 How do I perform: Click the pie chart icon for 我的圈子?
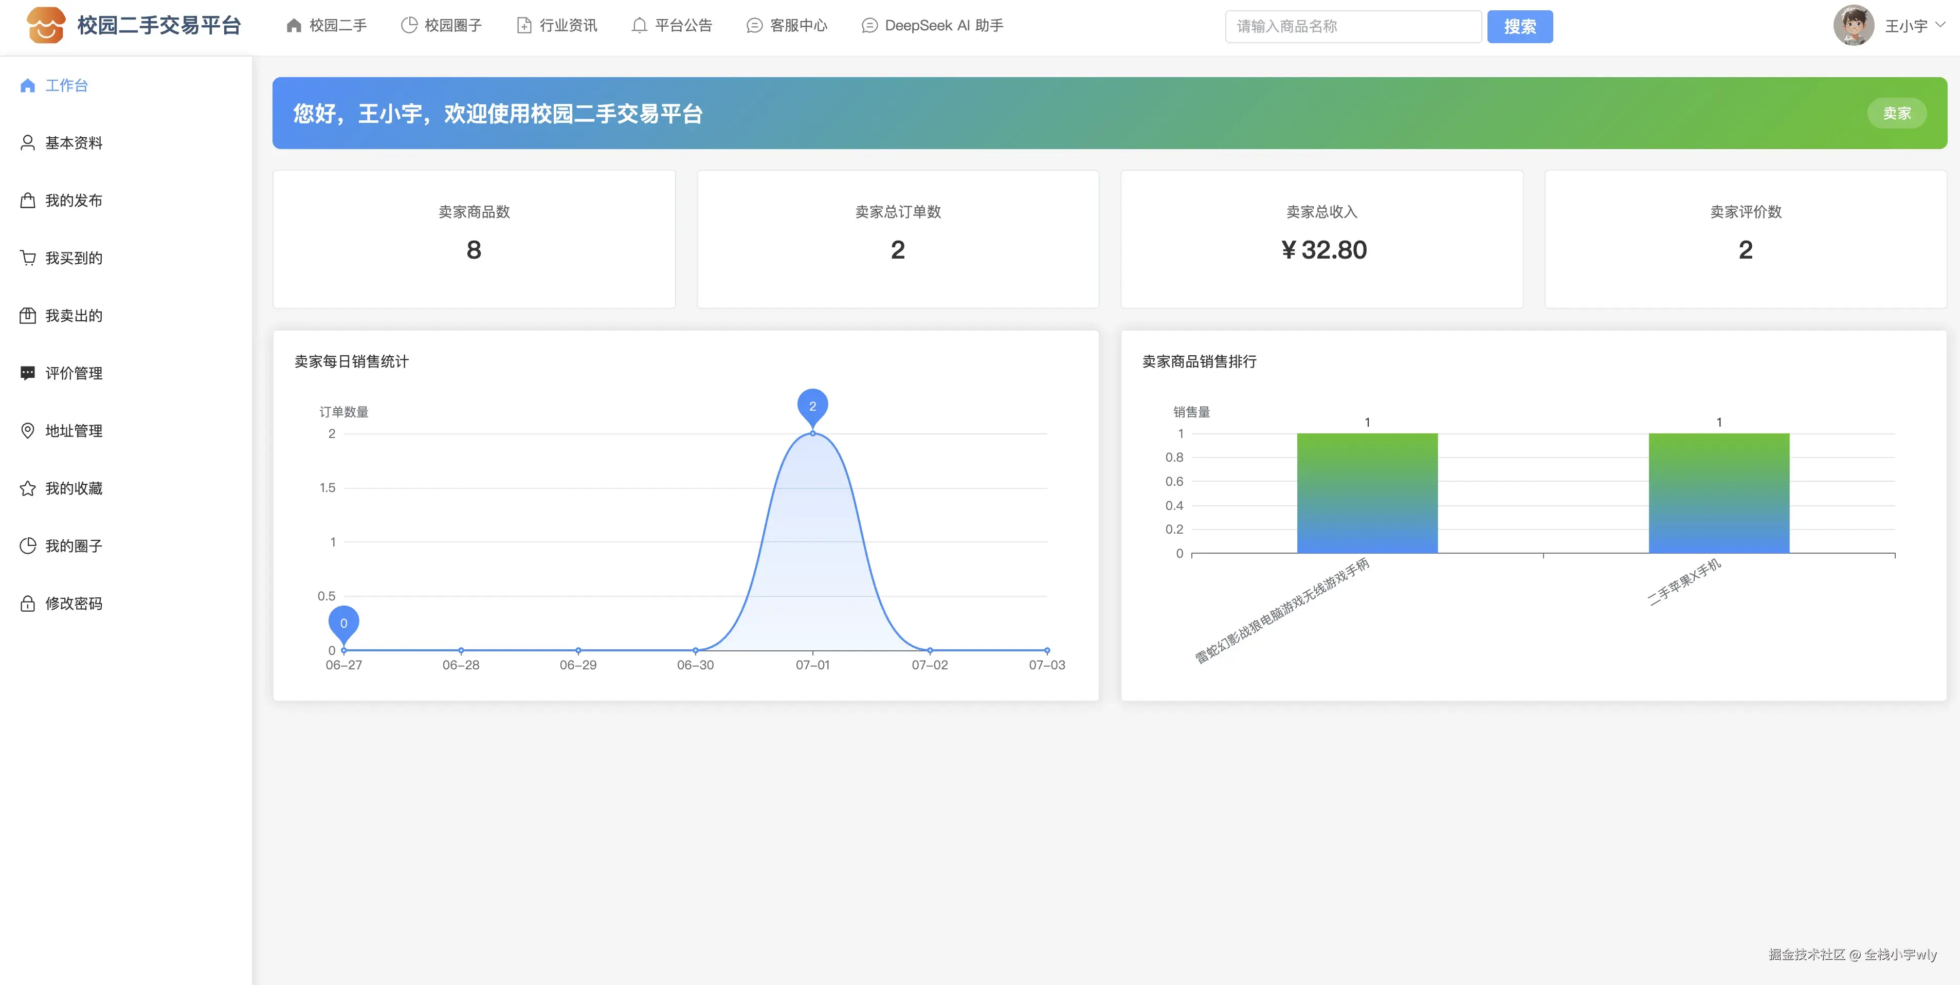pos(27,545)
